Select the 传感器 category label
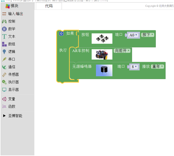 click(13, 74)
